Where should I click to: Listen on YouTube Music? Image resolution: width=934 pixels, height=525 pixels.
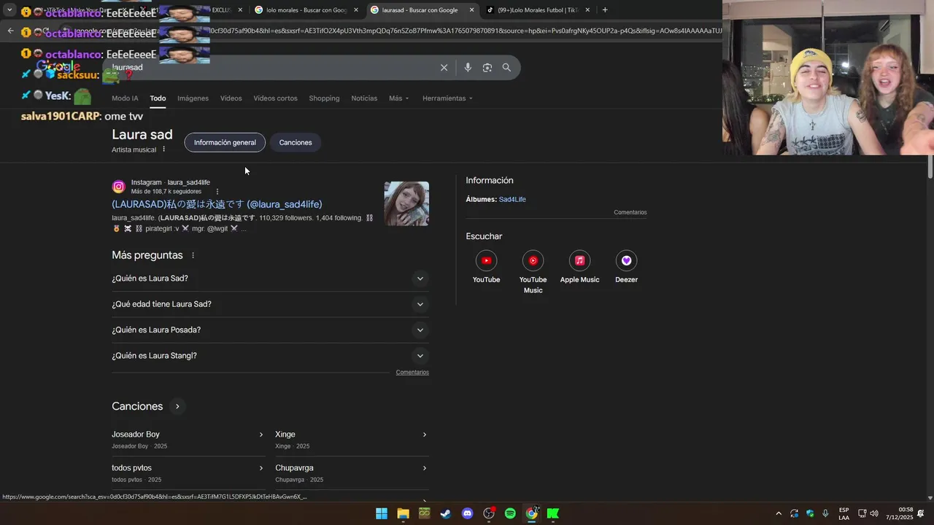point(533,272)
